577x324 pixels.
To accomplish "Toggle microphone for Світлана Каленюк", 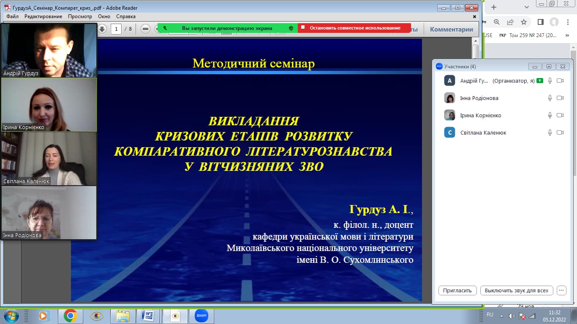I will pos(550,132).
